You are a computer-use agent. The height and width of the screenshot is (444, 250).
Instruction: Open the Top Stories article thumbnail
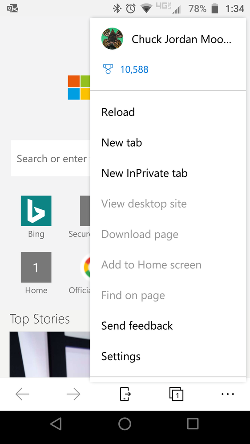(x=50, y=354)
